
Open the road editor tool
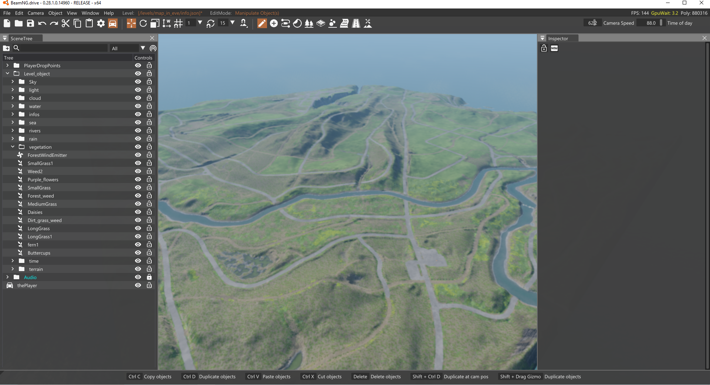point(356,24)
